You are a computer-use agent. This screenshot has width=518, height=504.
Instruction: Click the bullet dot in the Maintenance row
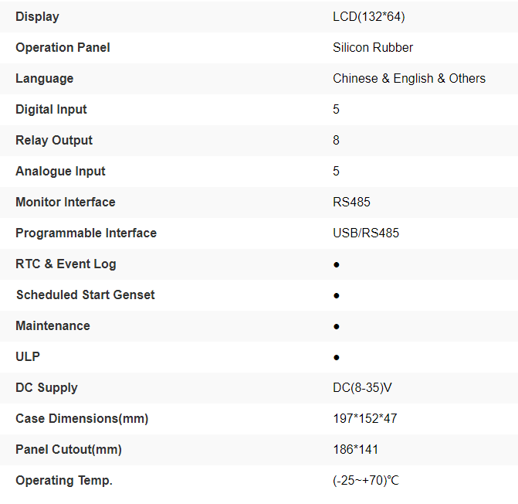coord(337,326)
